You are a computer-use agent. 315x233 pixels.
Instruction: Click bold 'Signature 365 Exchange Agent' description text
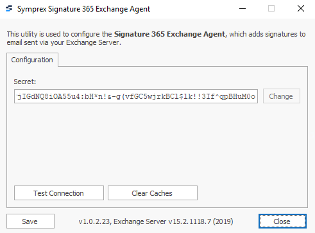pyautogui.click(x=169, y=34)
